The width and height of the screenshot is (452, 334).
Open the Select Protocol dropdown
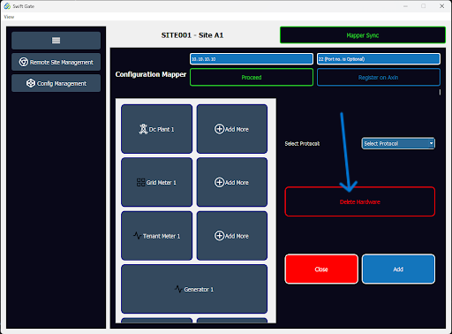coord(398,143)
